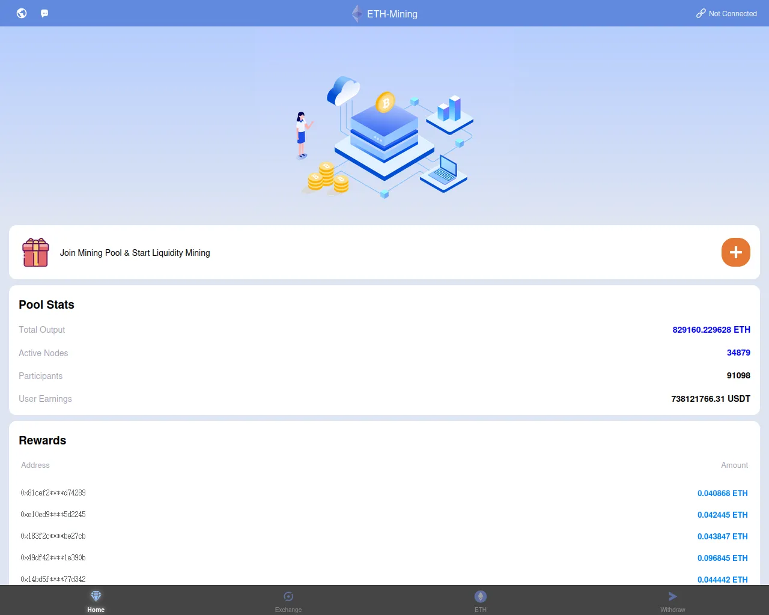Select reward address 0xe10ed9****5d2245
Image resolution: width=769 pixels, height=615 pixels.
(x=53, y=515)
